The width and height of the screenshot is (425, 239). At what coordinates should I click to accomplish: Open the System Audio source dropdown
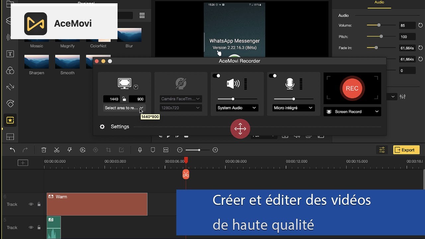click(x=237, y=108)
